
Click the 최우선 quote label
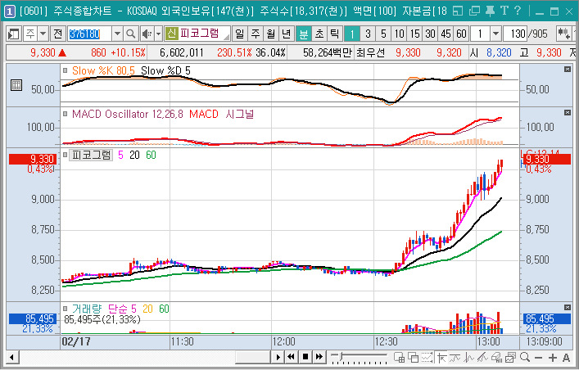point(370,53)
